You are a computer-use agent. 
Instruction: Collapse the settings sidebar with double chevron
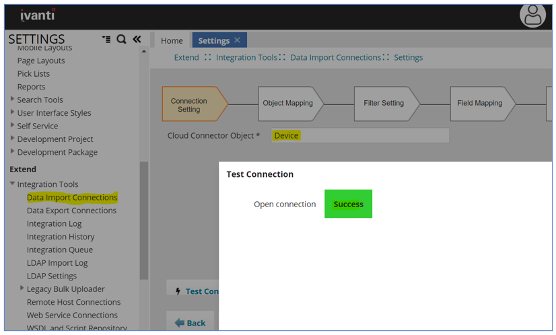(137, 40)
